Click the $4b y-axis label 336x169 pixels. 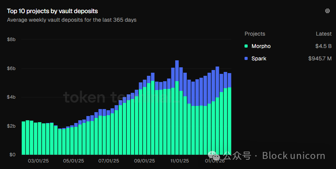point(11,97)
